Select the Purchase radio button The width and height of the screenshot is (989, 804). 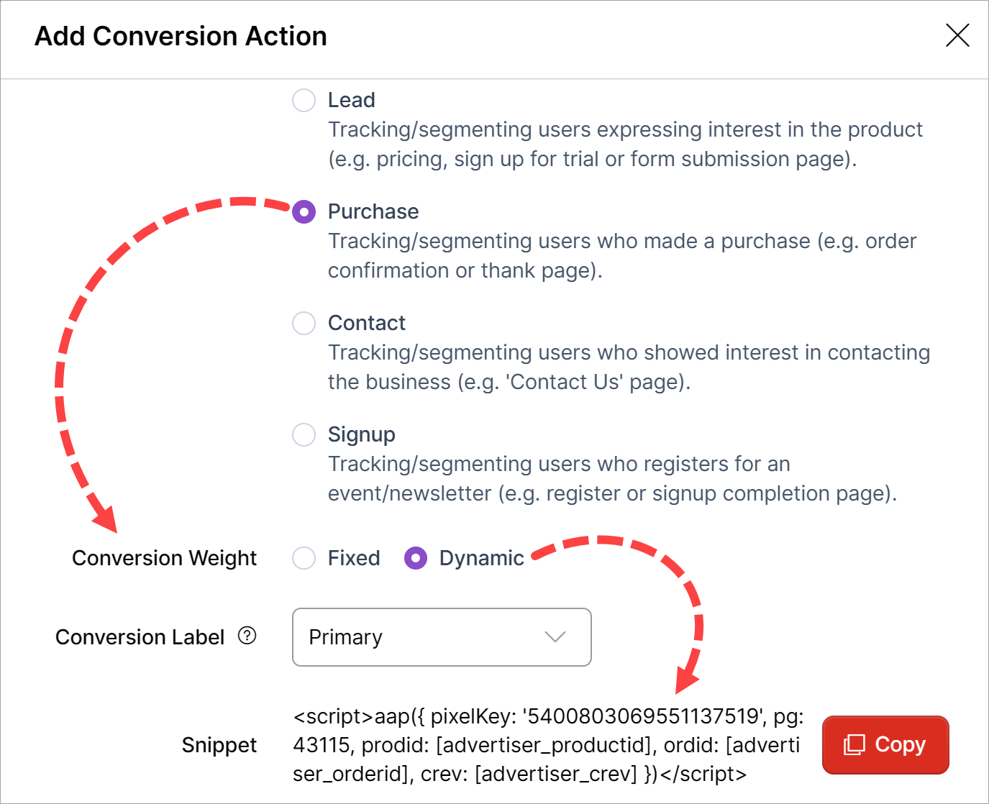click(304, 211)
